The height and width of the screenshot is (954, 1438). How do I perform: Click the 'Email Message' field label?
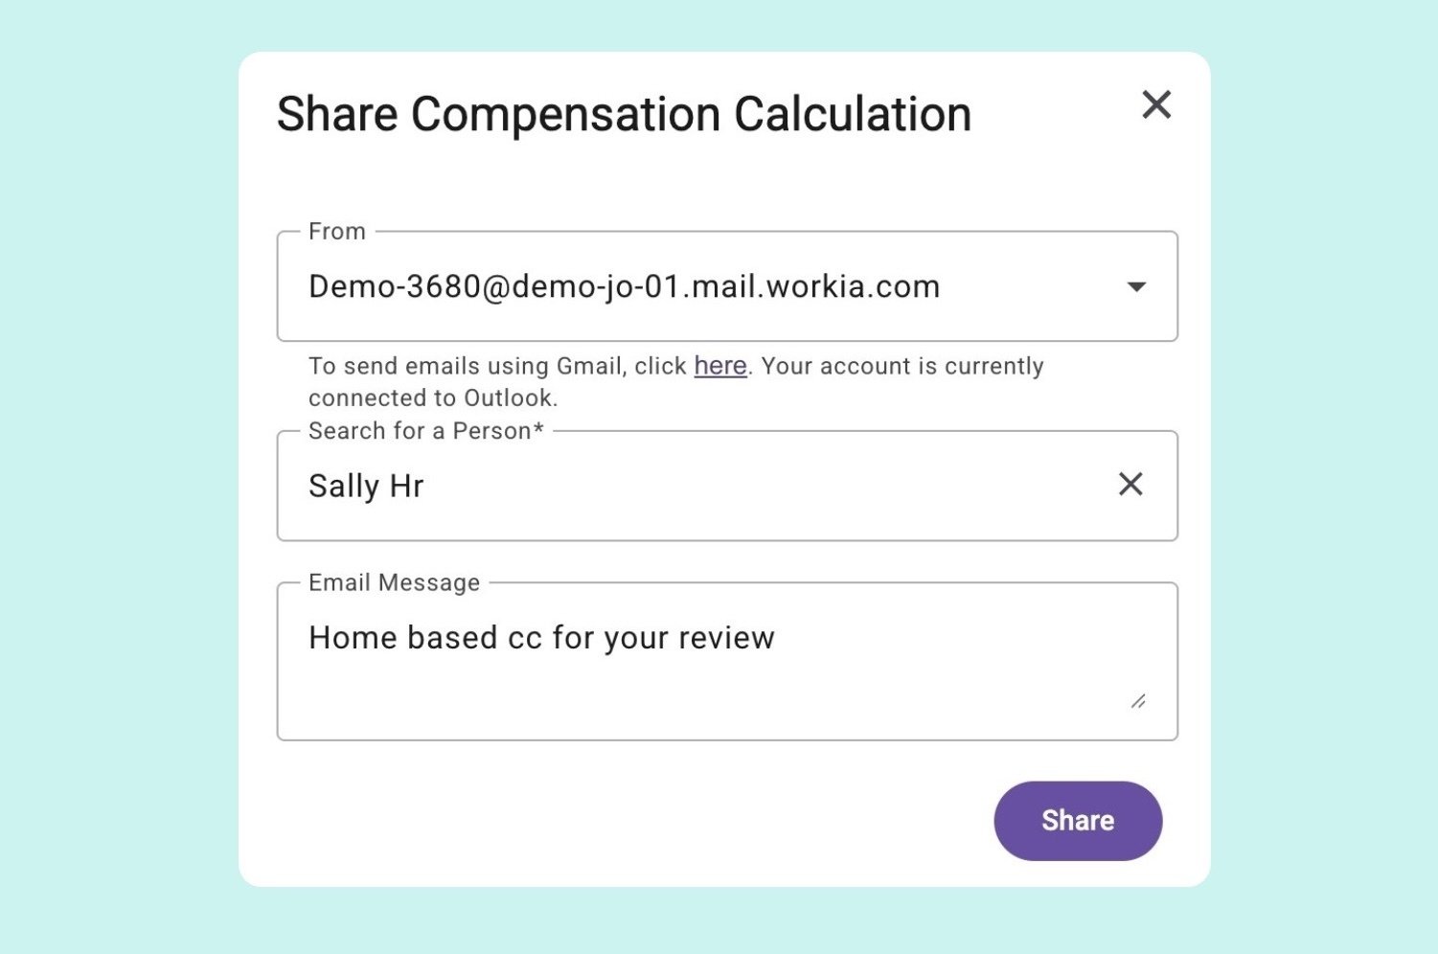(x=394, y=582)
